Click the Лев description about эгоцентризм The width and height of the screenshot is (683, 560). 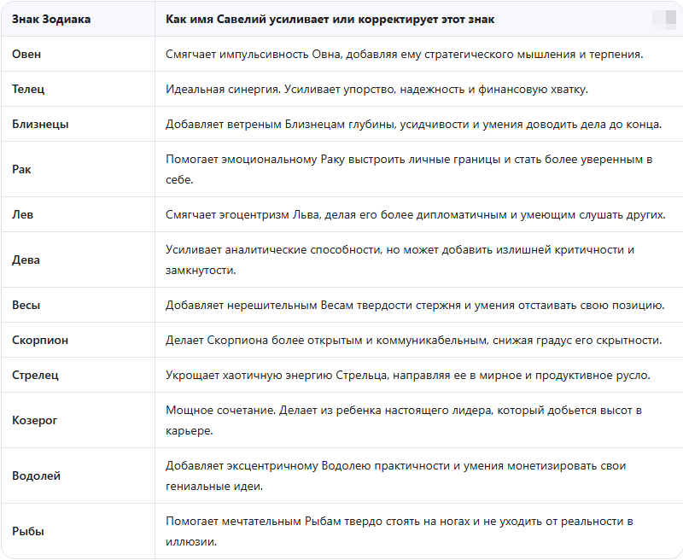pos(416,214)
